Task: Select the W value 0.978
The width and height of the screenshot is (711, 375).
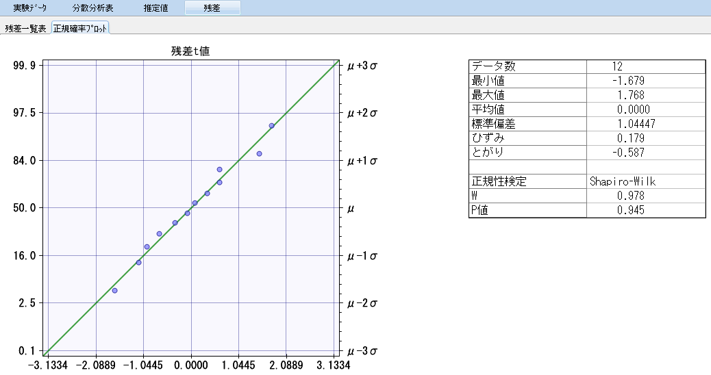Action: click(630, 196)
